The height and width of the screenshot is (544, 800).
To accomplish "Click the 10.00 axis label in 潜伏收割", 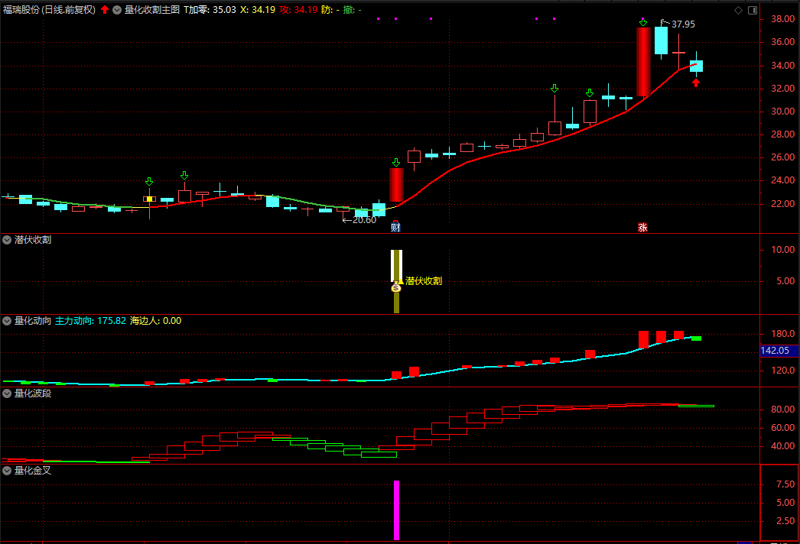I will coord(782,250).
